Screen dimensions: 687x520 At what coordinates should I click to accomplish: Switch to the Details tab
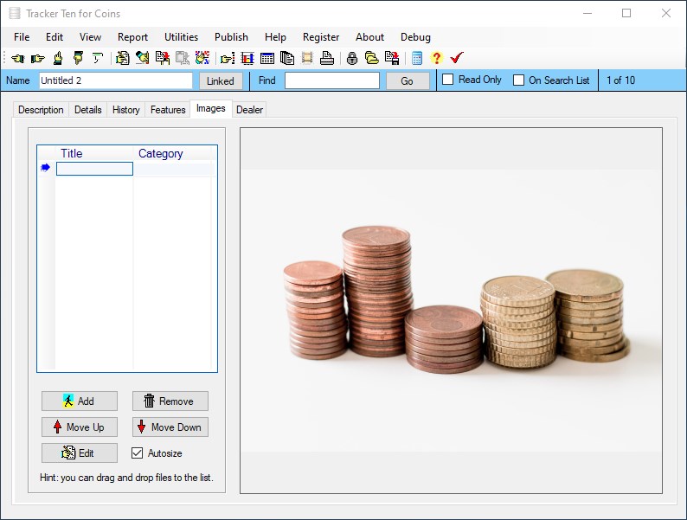click(87, 110)
